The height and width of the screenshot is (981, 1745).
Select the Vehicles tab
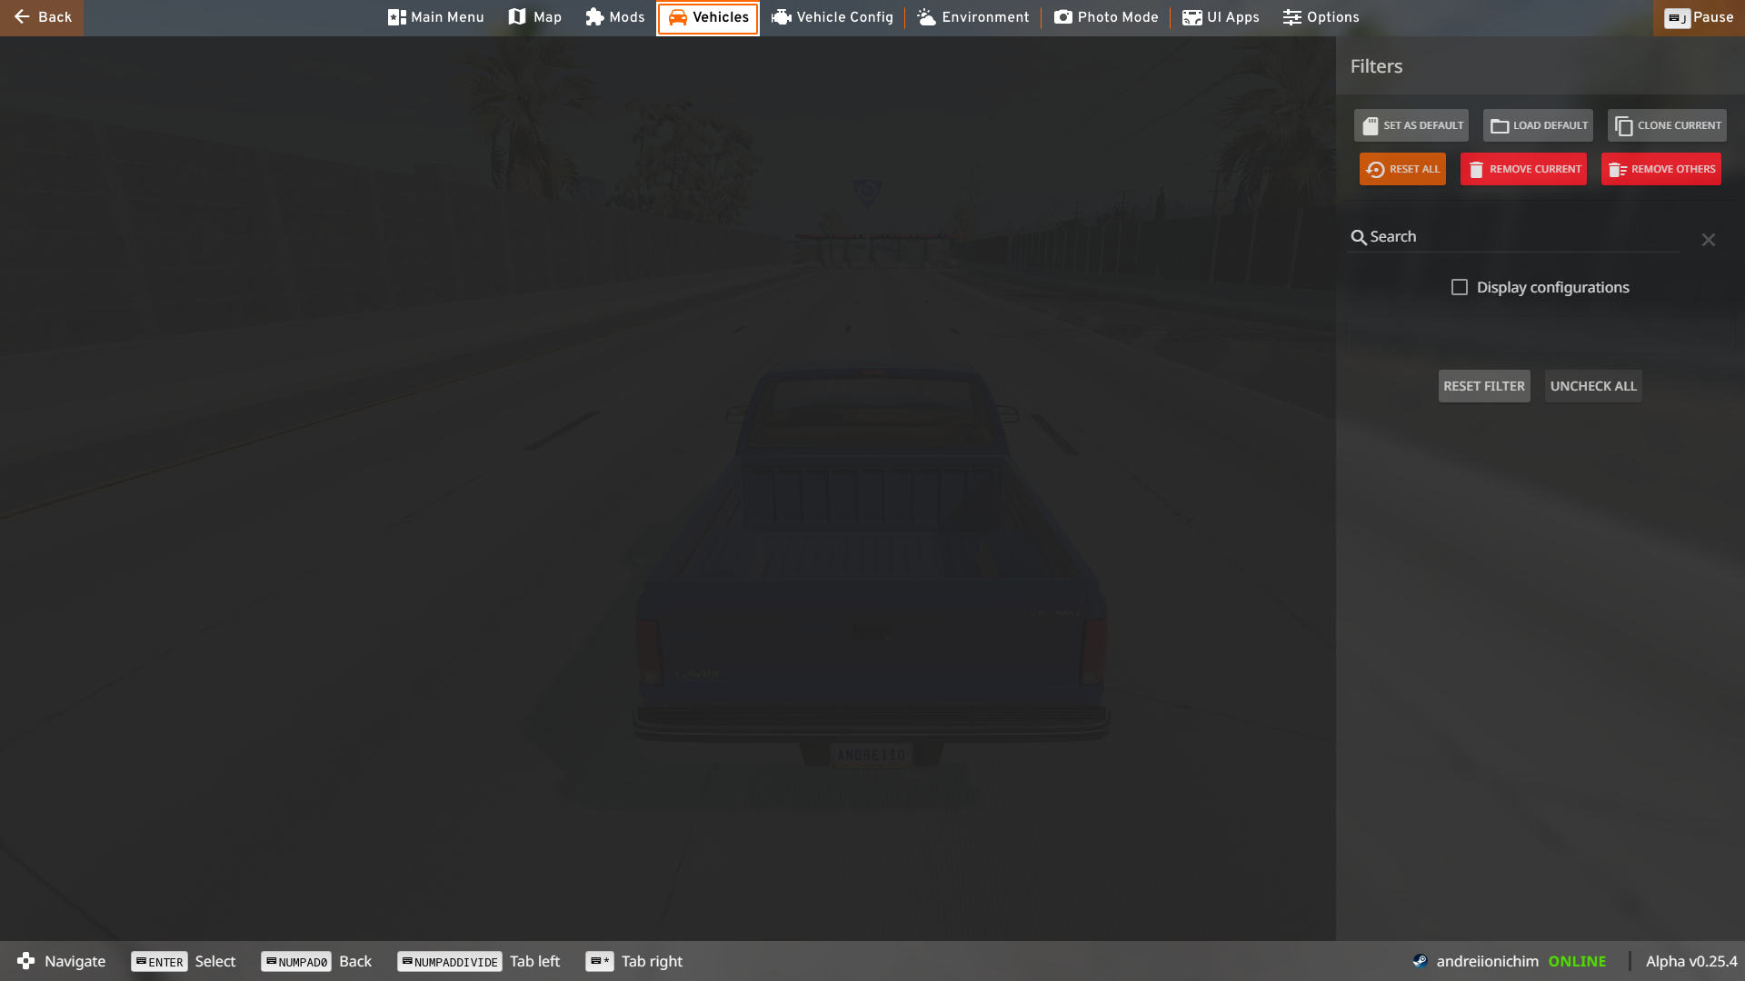(x=708, y=17)
